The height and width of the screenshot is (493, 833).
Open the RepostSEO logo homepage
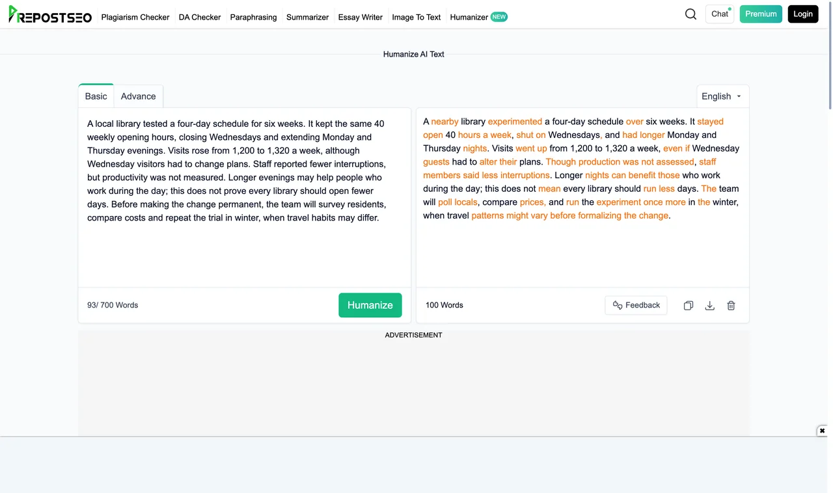click(x=50, y=15)
